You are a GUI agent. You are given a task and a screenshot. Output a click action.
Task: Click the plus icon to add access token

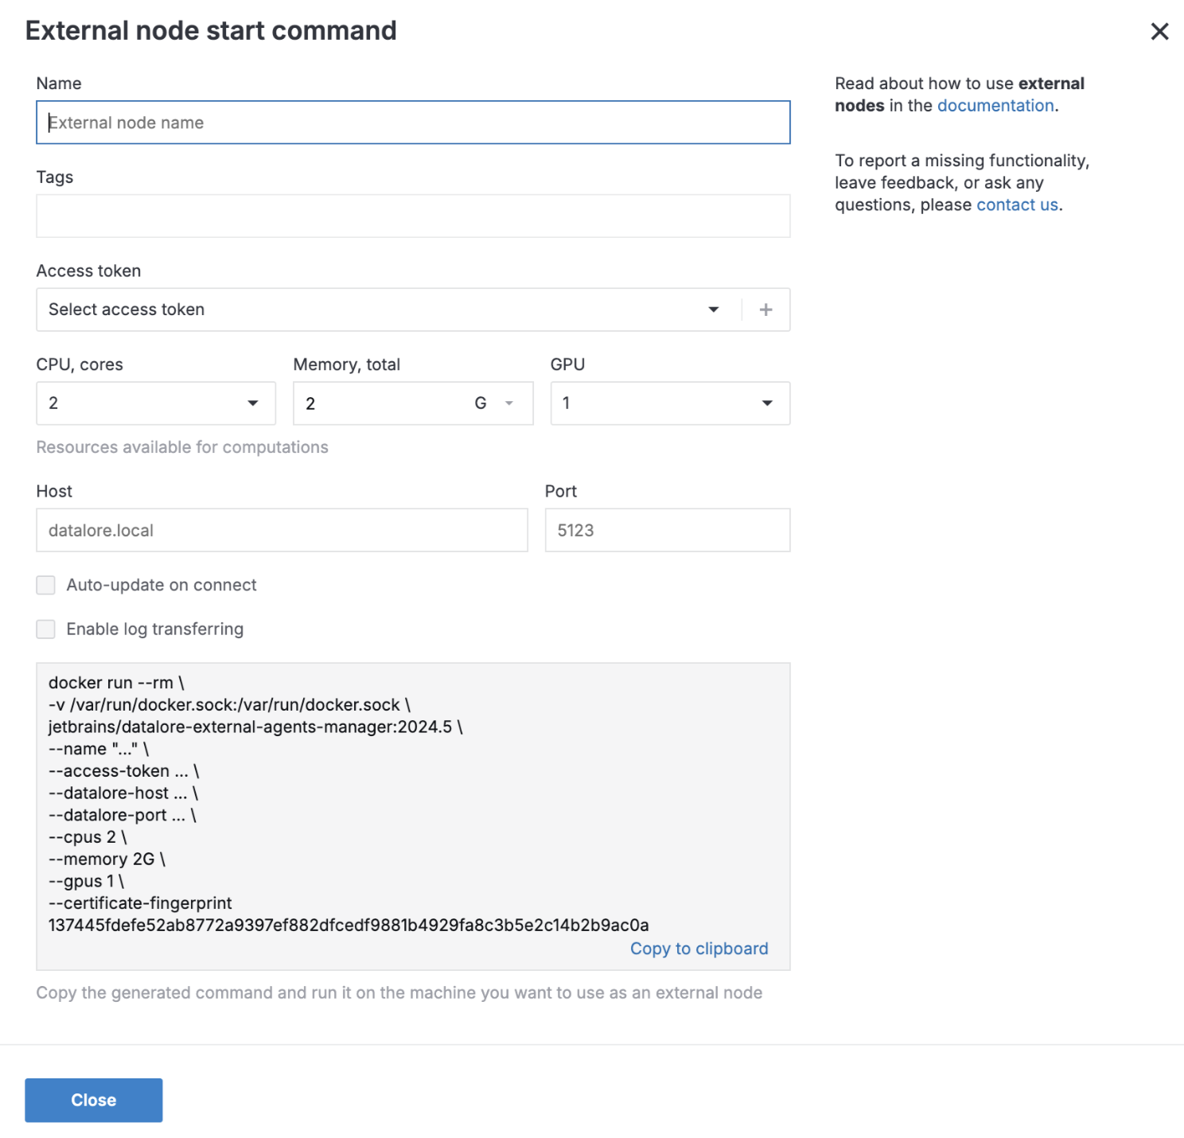pyautogui.click(x=765, y=310)
